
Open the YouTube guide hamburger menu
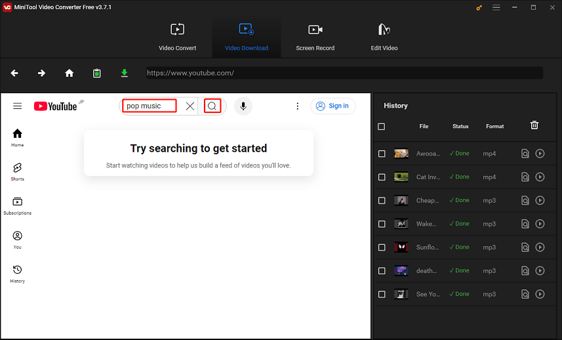click(18, 106)
